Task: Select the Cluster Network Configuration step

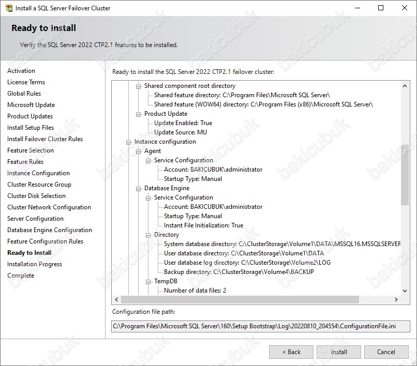Action: click(x=49, y=207)
